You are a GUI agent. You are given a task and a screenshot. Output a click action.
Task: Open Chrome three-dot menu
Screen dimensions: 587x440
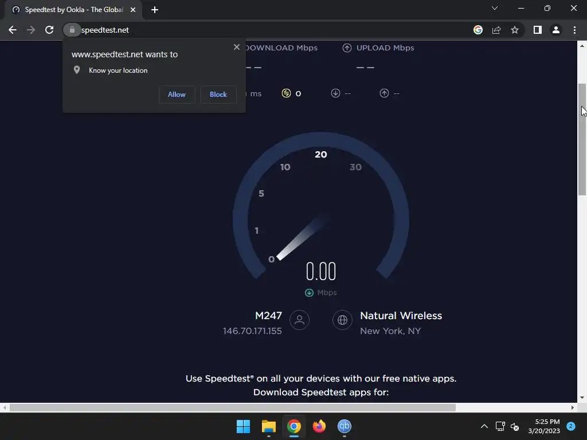pos(574,30)
